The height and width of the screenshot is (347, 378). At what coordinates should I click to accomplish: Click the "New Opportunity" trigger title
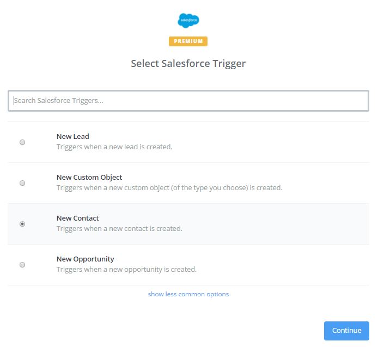coord(85,259)
